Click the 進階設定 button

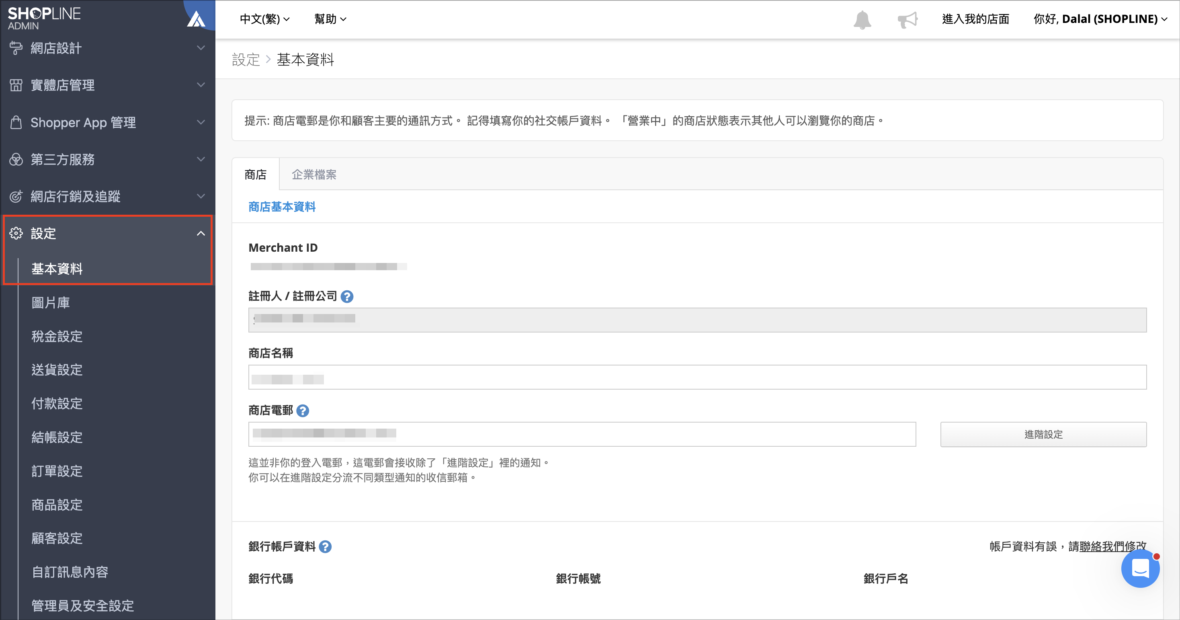(x=1043, y=434)
